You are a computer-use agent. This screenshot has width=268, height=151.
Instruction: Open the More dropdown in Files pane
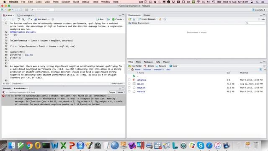pos(174,66)
